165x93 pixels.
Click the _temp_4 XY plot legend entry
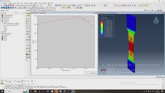pyautogui.click(x=90, y=73)
